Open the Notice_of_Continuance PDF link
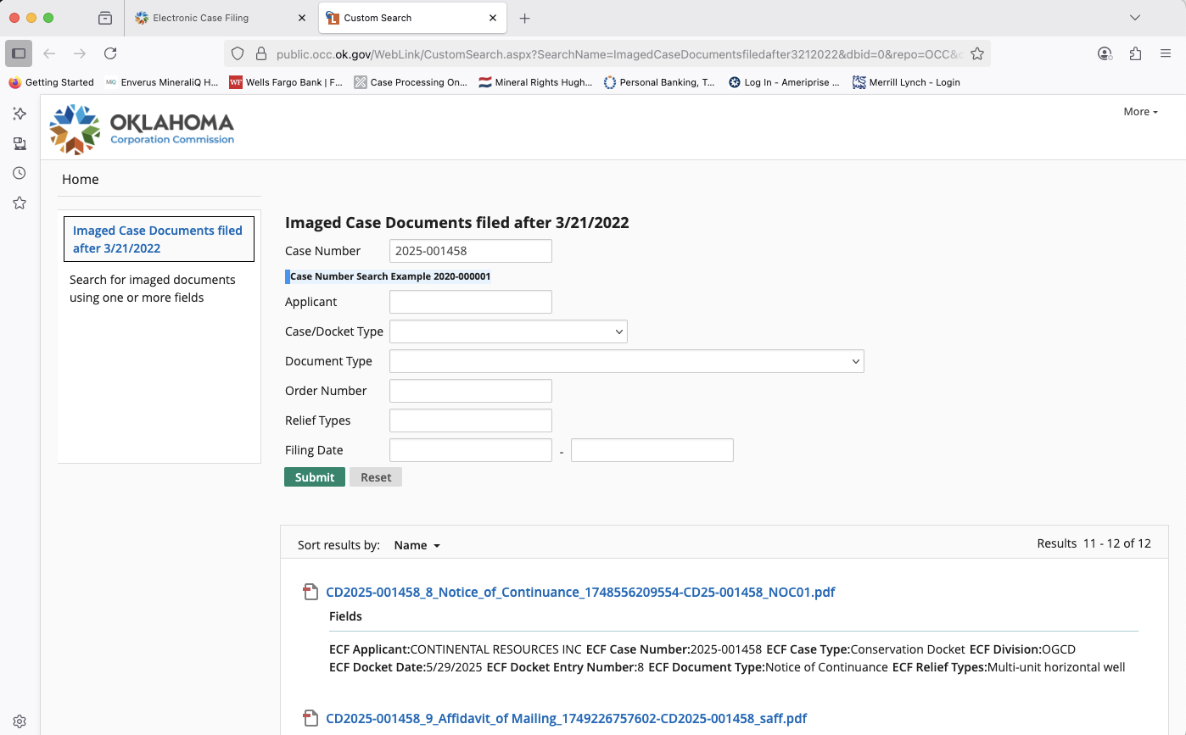 (x=580, y=592)
